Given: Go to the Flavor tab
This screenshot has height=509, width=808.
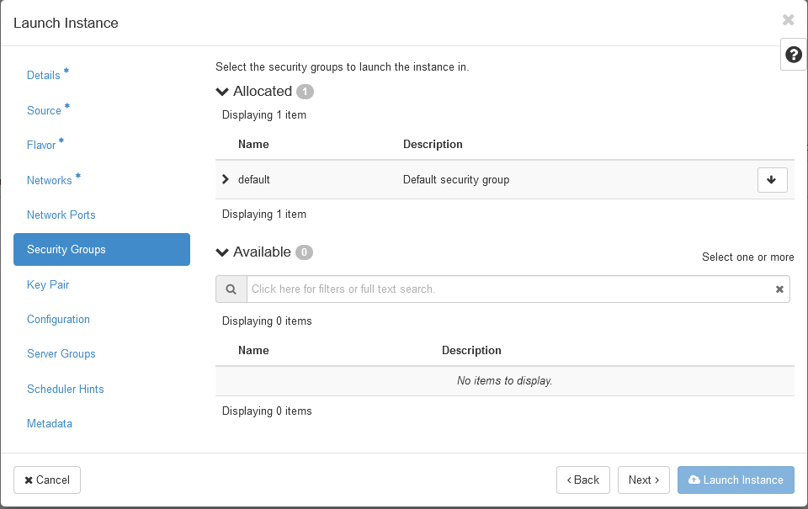Looking at the screenshot, I should [x=41, y=146].
